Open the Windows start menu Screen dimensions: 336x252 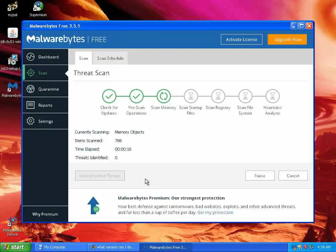coord(16,247)
